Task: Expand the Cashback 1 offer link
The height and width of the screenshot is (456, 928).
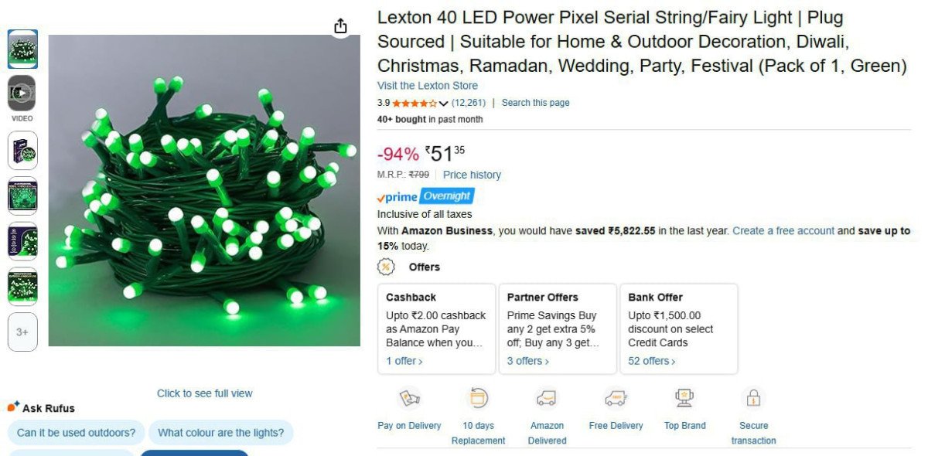Action: (x=404, y=361)
